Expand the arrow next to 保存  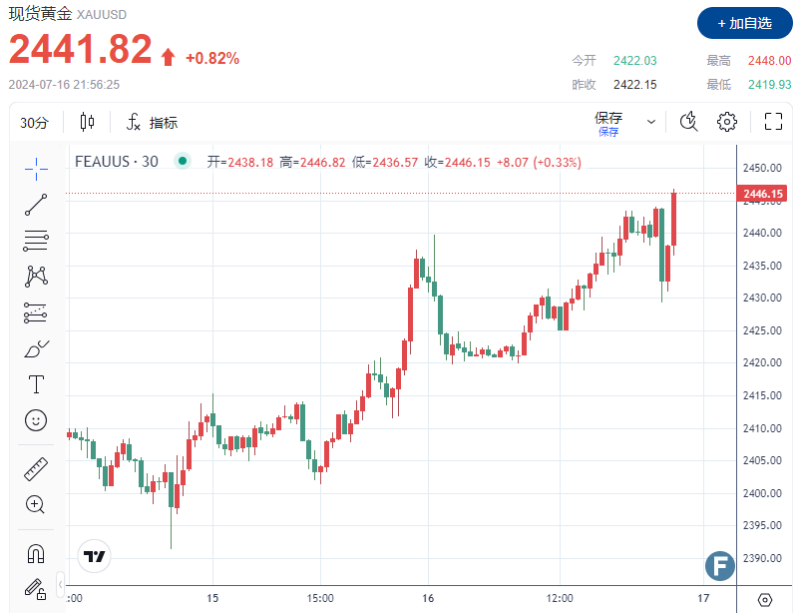pos(651,122)
